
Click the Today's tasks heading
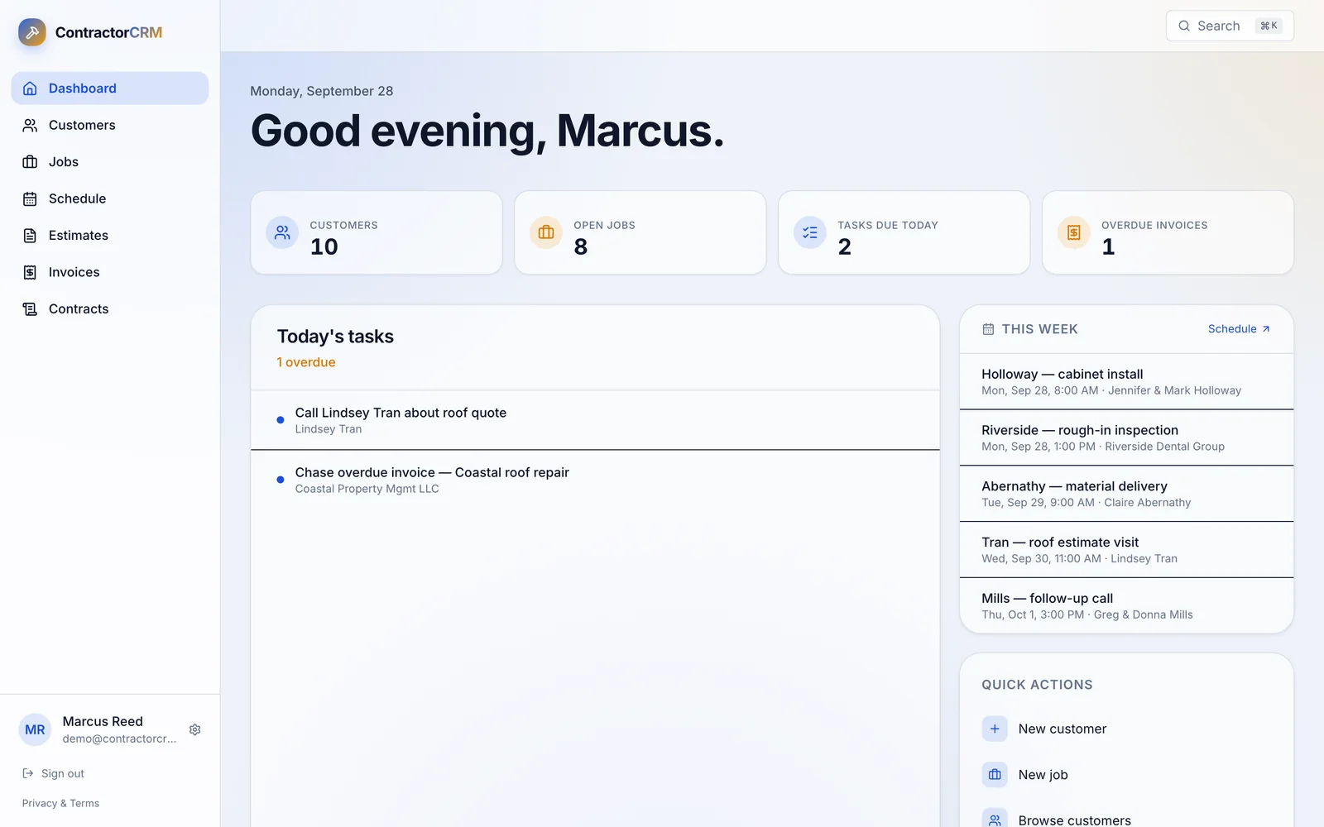pos(335,337)
